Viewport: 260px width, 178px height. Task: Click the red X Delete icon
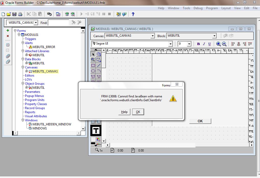tap(8, 36)
